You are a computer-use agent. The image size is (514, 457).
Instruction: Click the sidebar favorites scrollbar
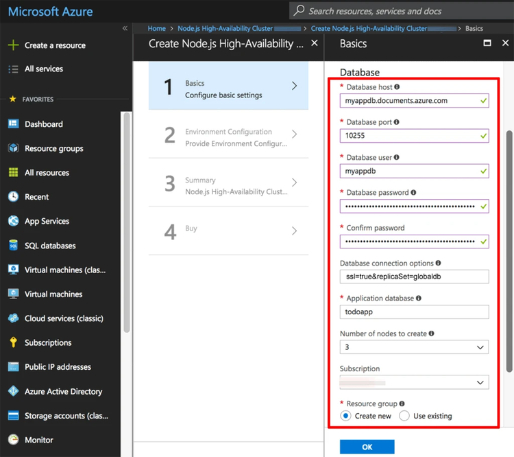point(127,222)
